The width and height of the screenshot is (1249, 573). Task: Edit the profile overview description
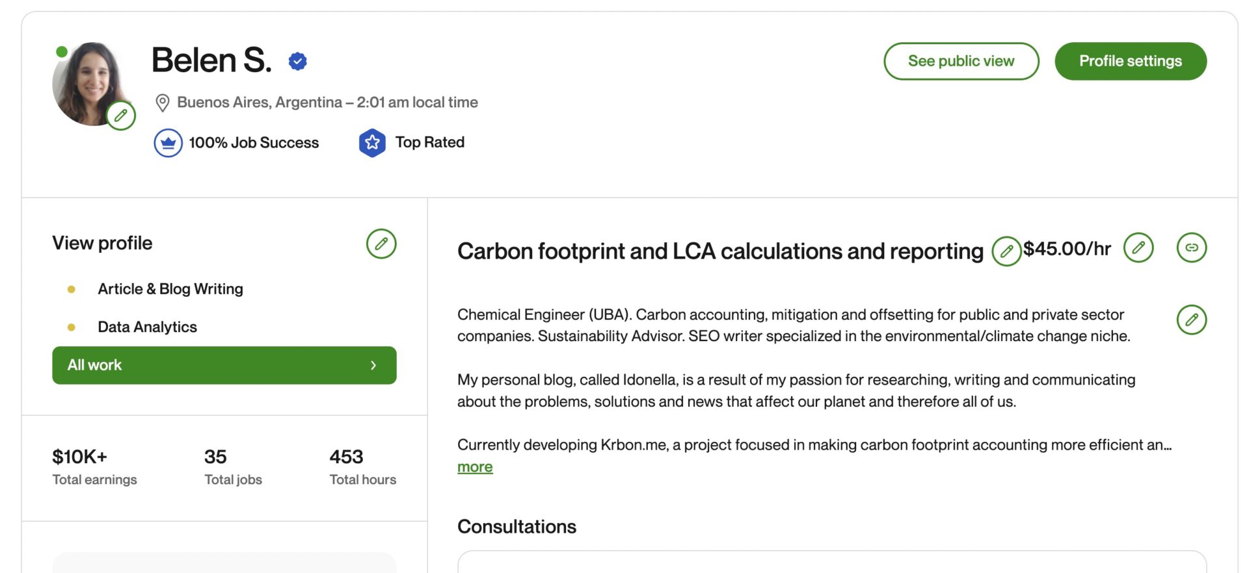click(1191, 320)
